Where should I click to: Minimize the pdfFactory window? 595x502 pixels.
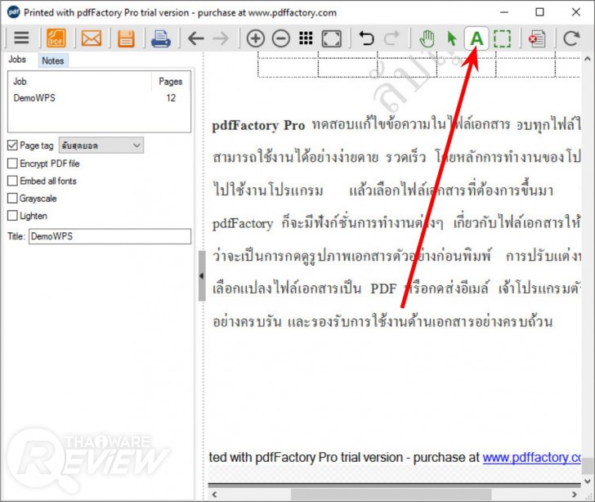[x=504, y=12]
